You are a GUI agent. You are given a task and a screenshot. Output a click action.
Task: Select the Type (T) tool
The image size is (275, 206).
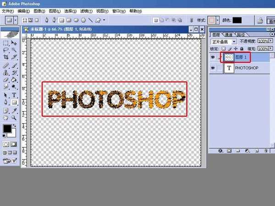point(14,95)
